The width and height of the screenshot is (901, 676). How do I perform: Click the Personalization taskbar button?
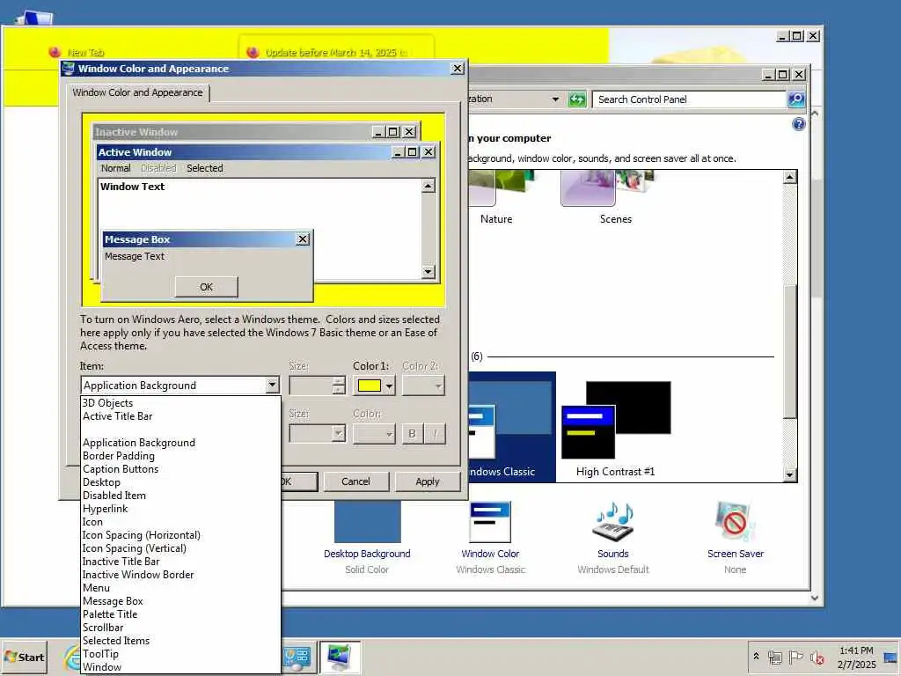coord(340,657)
